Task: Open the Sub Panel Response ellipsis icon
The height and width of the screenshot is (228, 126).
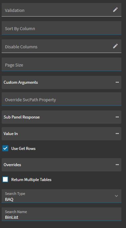Action: [117, 117]
